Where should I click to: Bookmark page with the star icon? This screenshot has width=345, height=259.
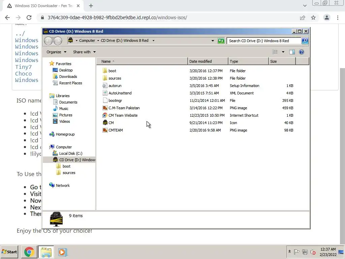313,18
